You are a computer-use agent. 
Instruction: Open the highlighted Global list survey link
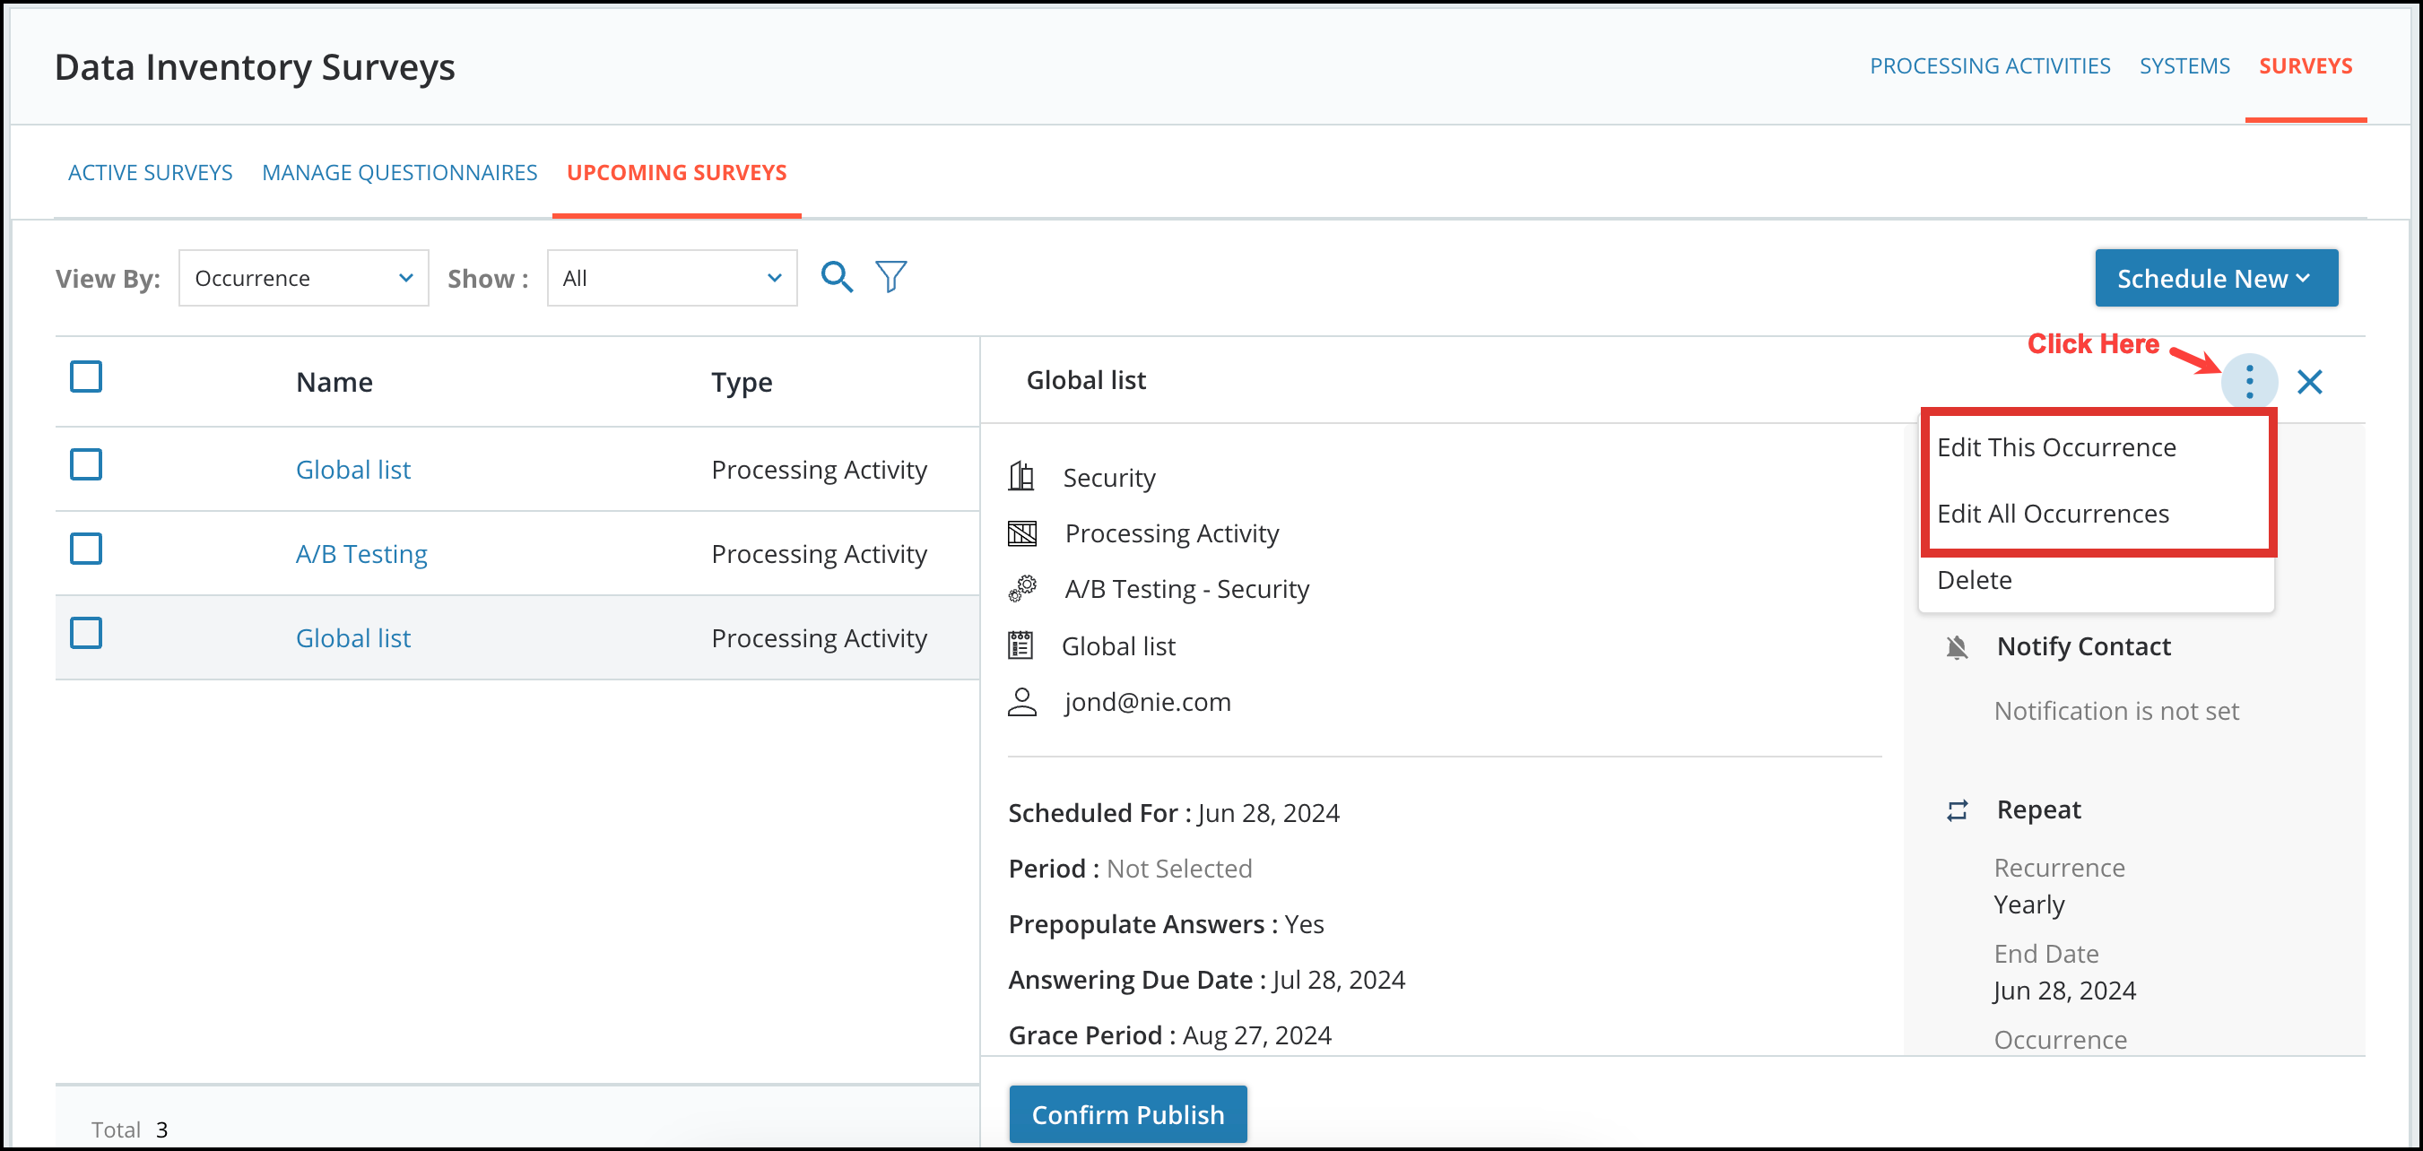(352, 638)
